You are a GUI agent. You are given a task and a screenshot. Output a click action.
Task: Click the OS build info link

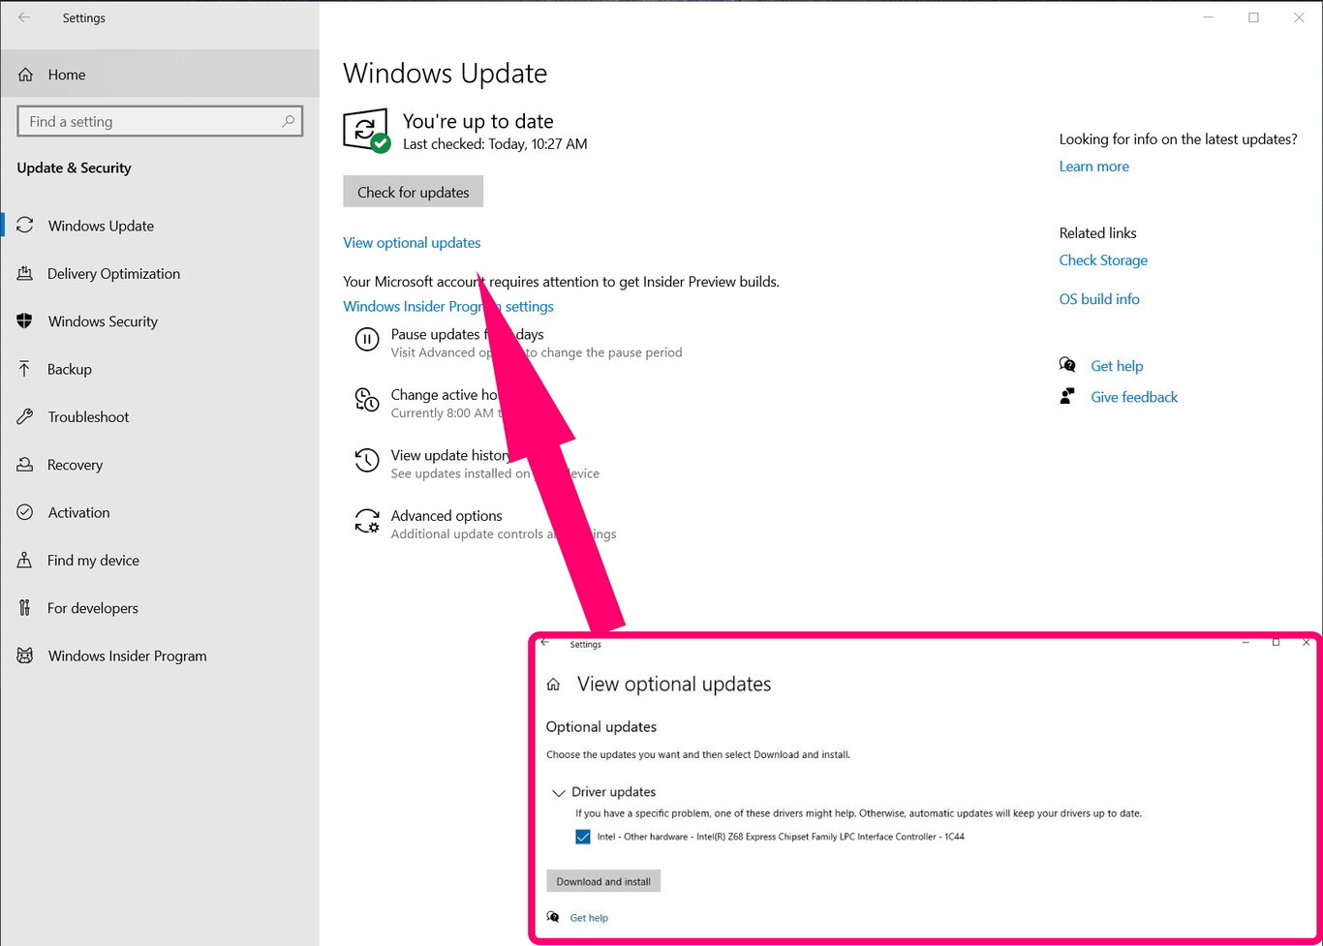[x=1099, y=299]
